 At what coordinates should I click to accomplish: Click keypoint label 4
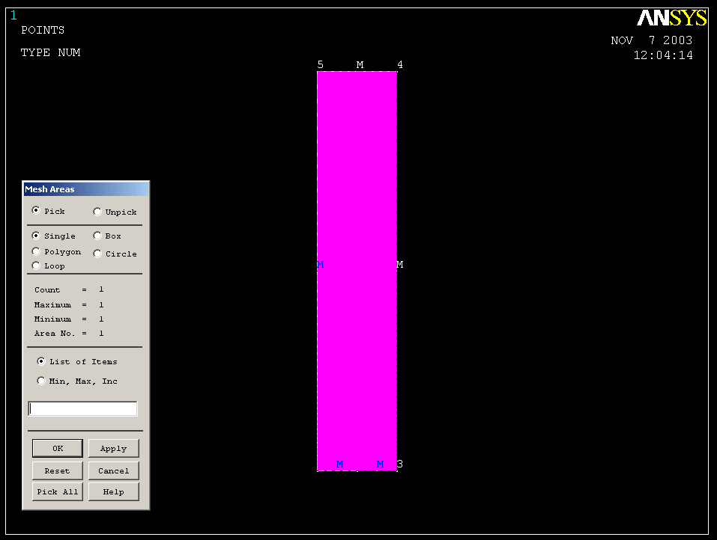coord(400,65)
